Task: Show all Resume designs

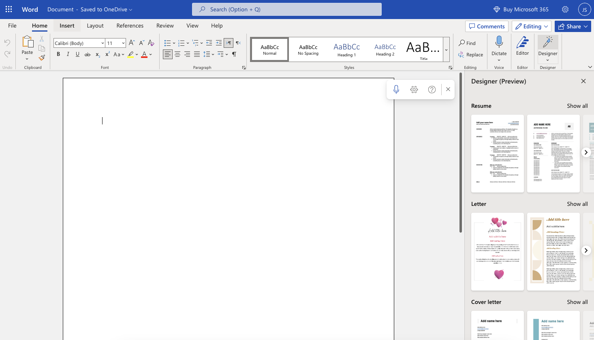Action: click(x=577, y=106)
